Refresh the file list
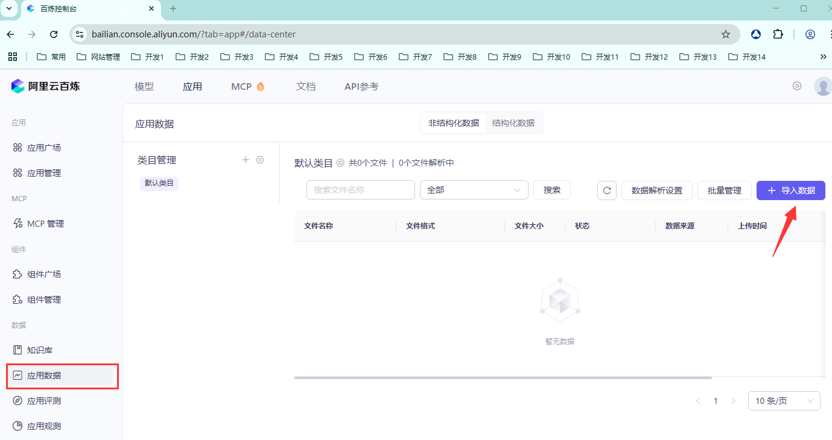This screenshot has height=440, width=832. 607,190
